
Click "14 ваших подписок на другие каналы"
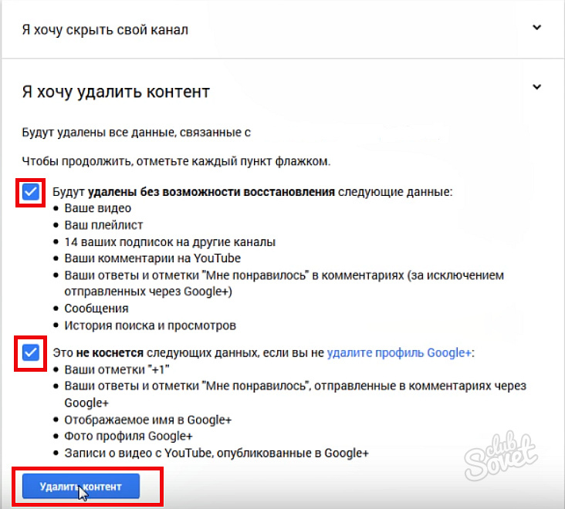click(x=170, y=242)
